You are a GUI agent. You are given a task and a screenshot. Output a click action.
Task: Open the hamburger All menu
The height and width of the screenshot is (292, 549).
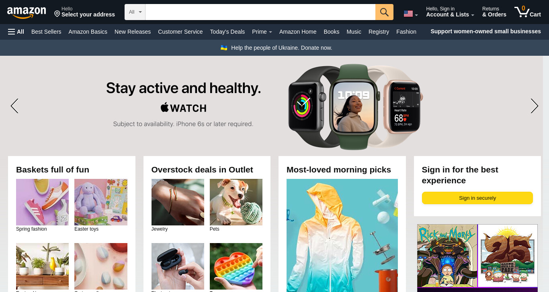[x=16, y=32]
